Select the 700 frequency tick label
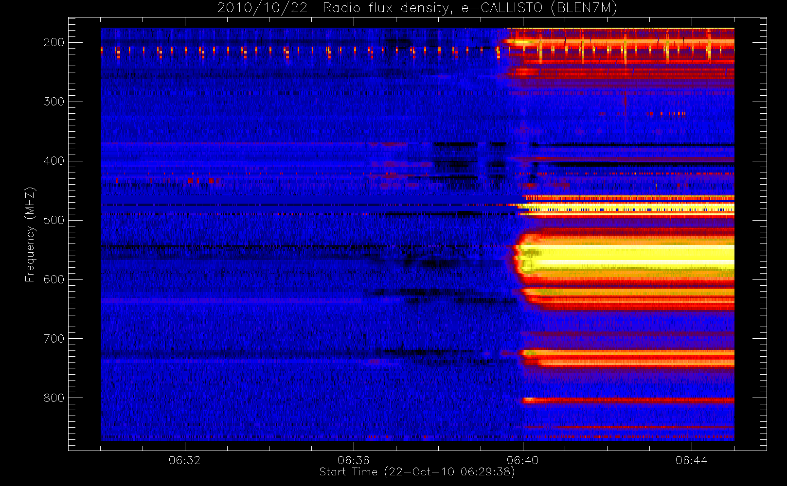Viewport: 787px width, 486px height. pos(54,339)
